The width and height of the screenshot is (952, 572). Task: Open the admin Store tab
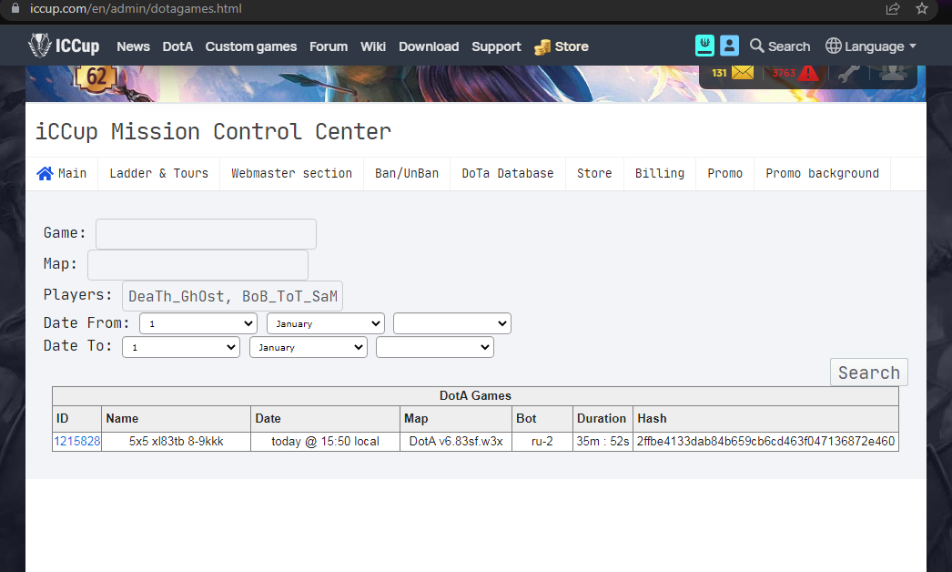click(594, 174)
